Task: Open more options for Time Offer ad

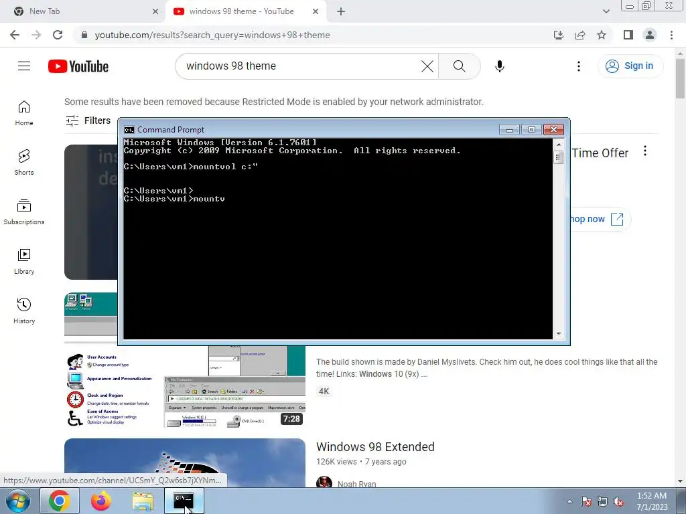Action: (x=645, y=151)
